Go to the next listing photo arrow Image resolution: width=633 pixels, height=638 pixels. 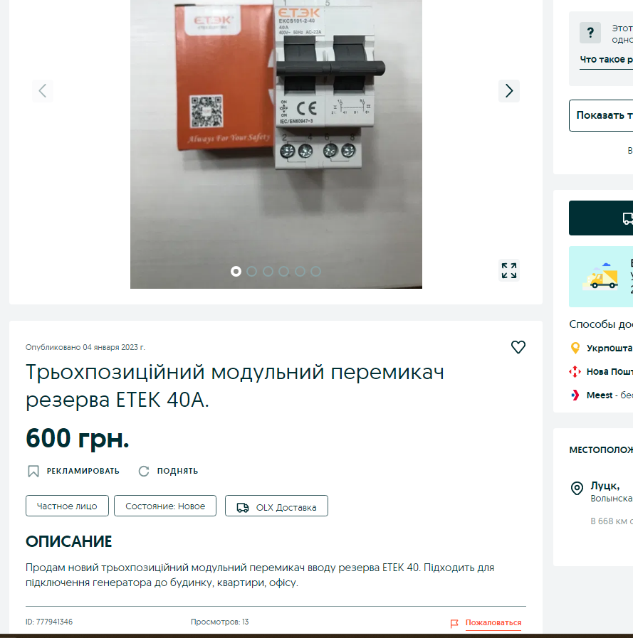509,91
